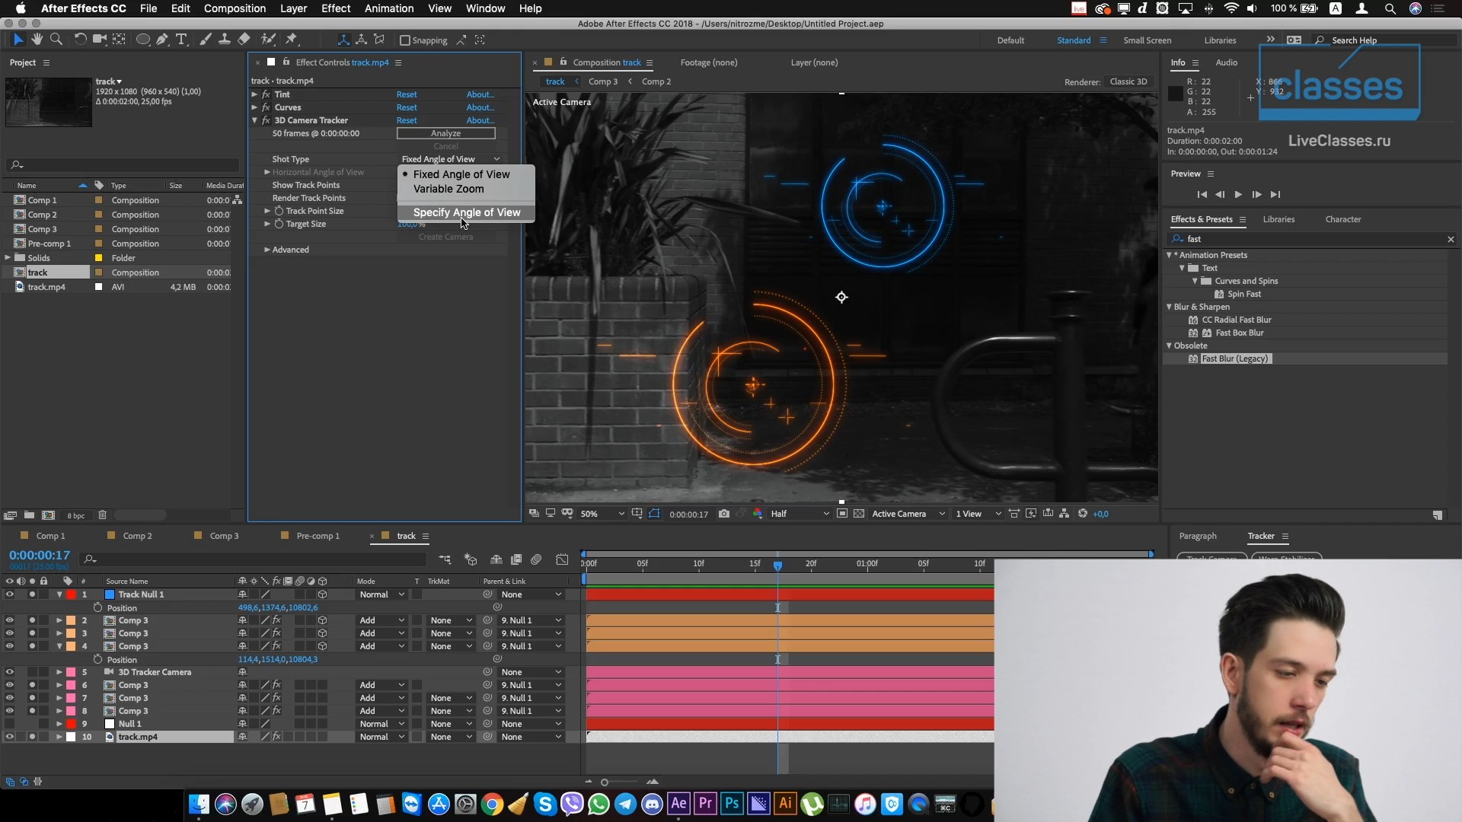
Task: Click the Analyze button in Effect Controls
Action: [445, 132]
